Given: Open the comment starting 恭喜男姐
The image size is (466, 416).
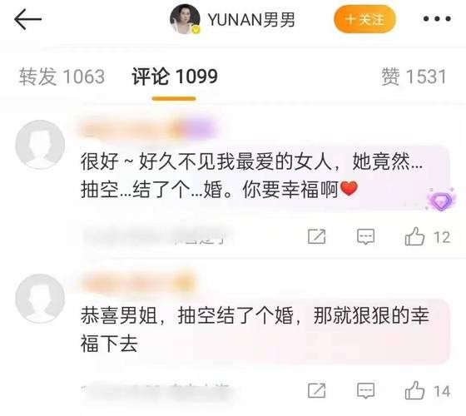Looking at the screenshot, I should click(x=255, y=329).
